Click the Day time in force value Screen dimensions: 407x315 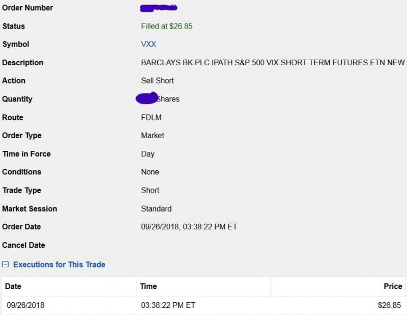[148, 154]
